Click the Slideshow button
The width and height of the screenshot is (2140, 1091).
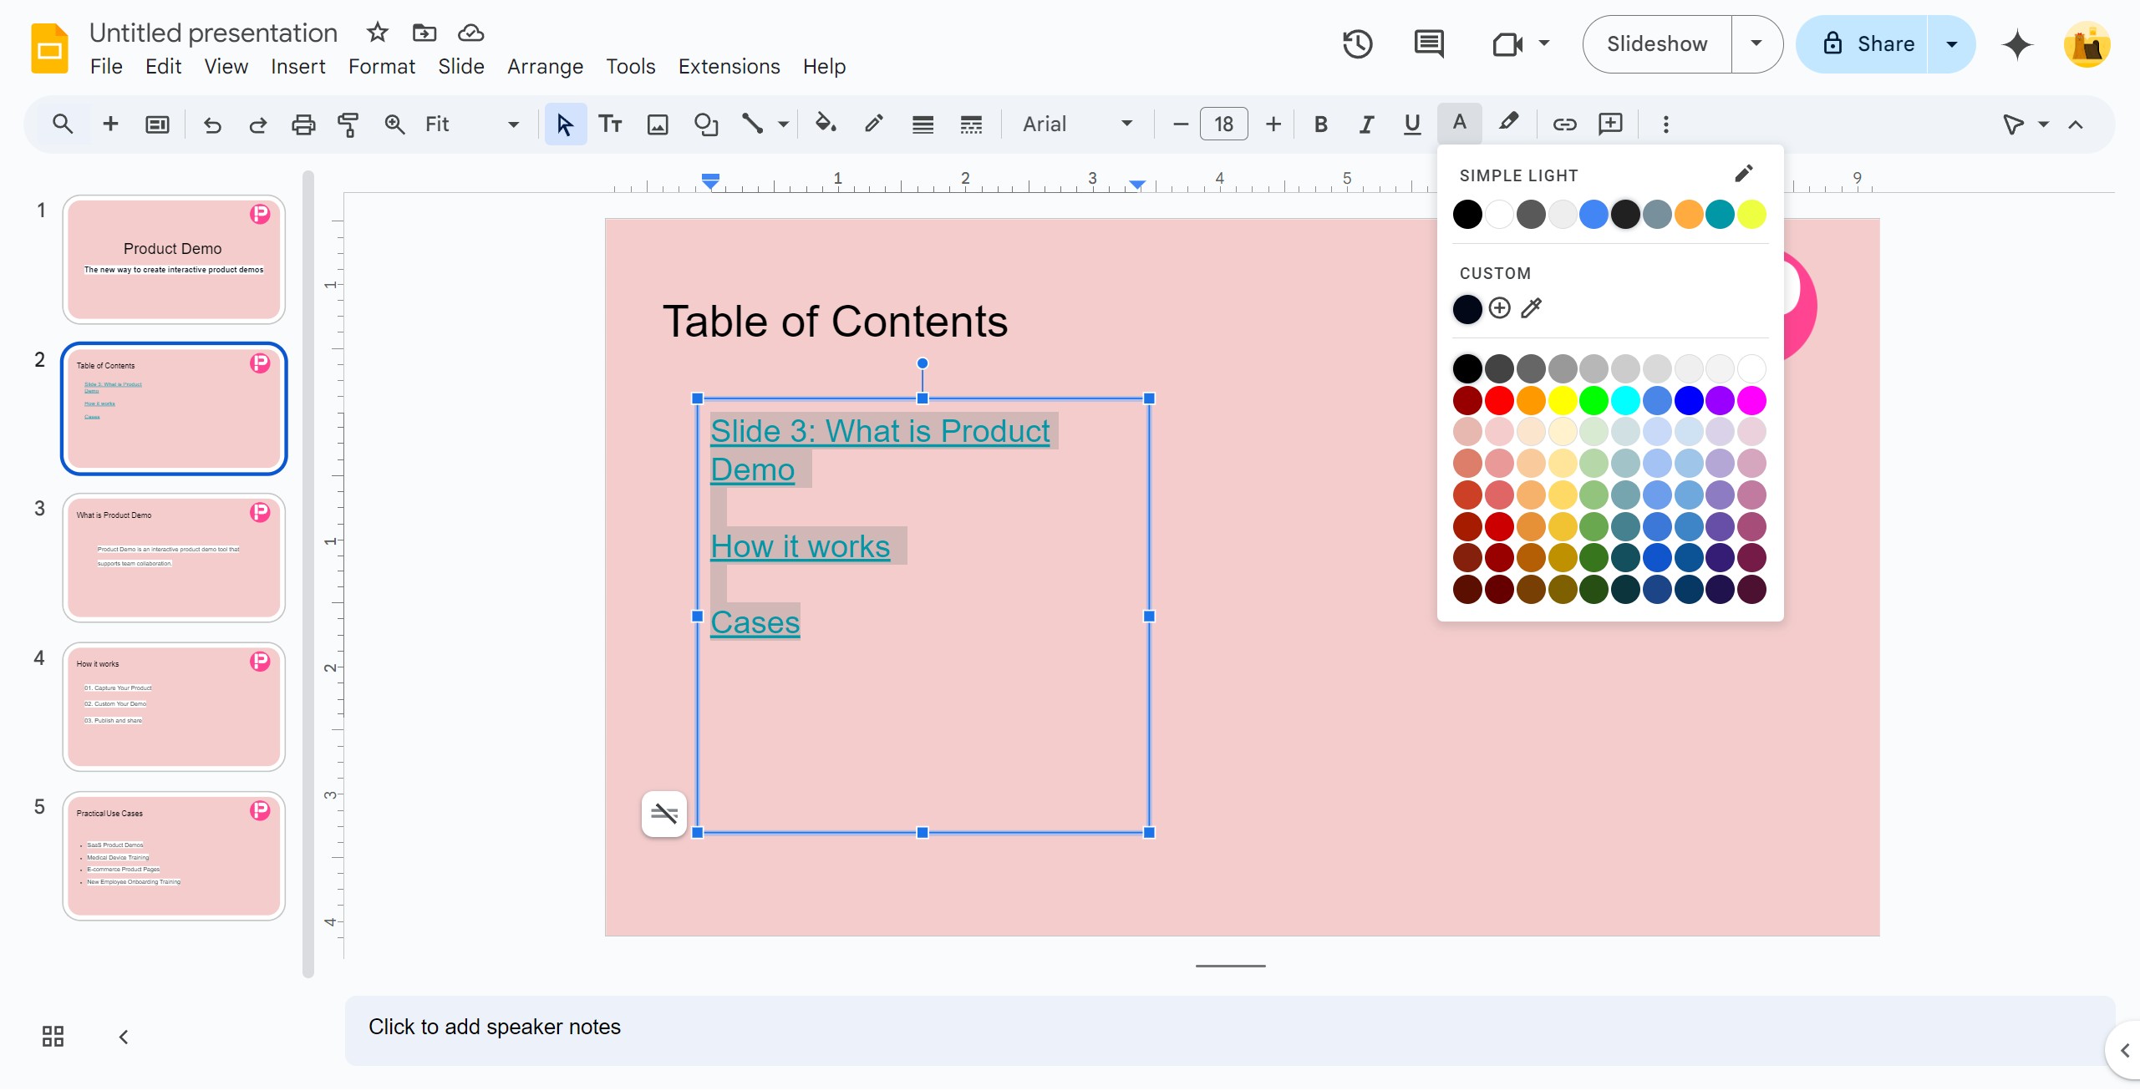pos(1657,44)
